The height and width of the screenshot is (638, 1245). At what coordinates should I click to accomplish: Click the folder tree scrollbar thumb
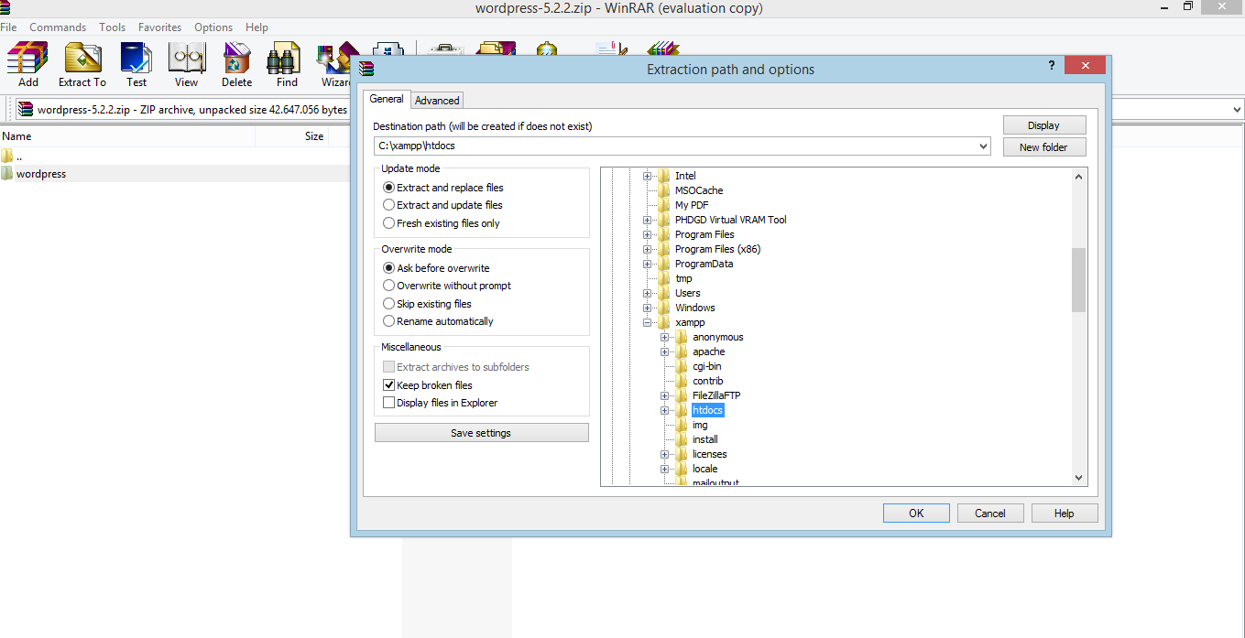pos(1078,280)
